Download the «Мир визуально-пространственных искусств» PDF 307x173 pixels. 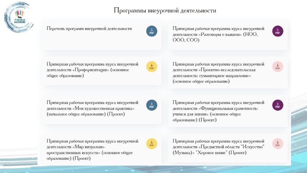click(152, 144)
